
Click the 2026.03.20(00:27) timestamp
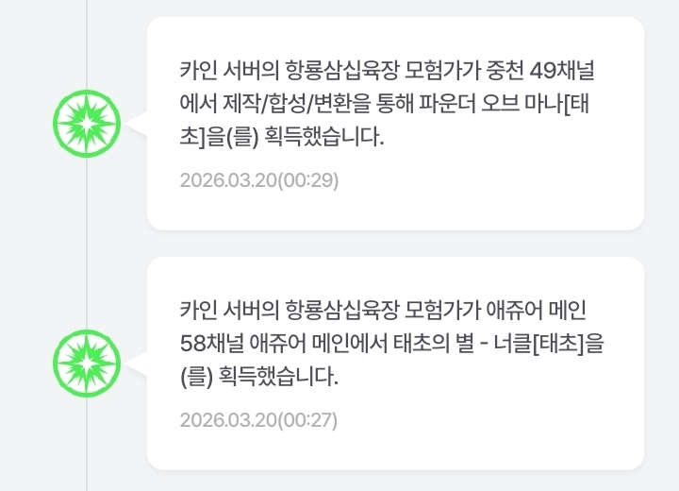click(x=257, y=420)
